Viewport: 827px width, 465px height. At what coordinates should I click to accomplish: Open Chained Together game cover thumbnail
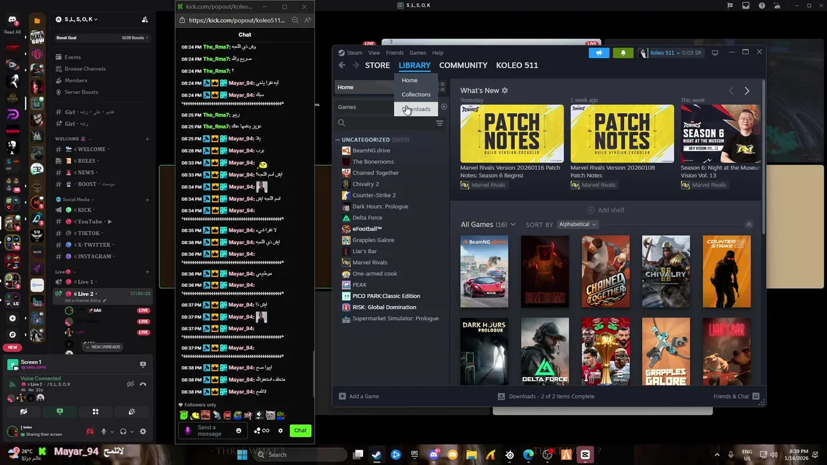(605, 272)
